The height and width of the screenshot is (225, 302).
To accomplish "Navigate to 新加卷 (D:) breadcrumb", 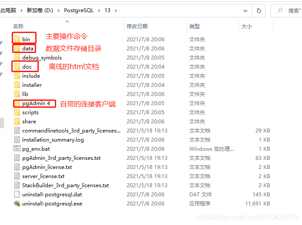I will pyautogui.click(x=40, y=10).
